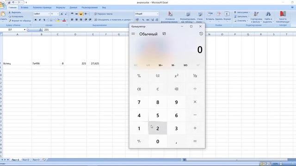Click Send to MindManager icon
The height and width of the screenshot is (166, 296).
(283, 14)
